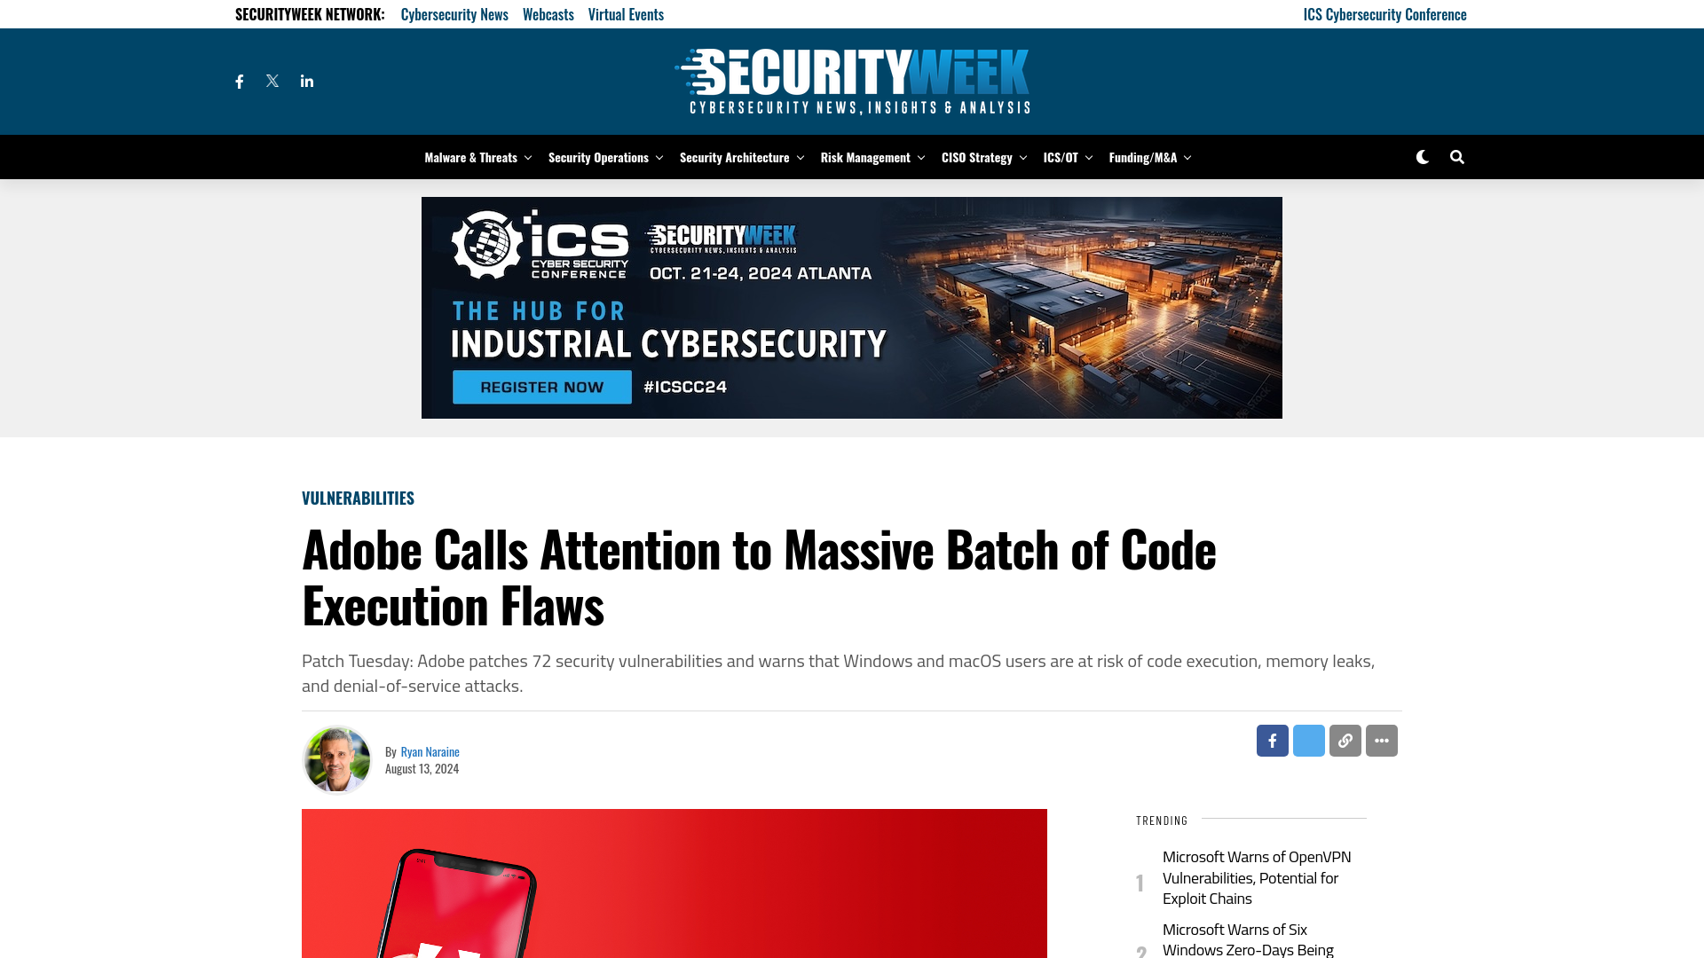
Task: Click the Facebook share icon
Action: coord(1271,741)
